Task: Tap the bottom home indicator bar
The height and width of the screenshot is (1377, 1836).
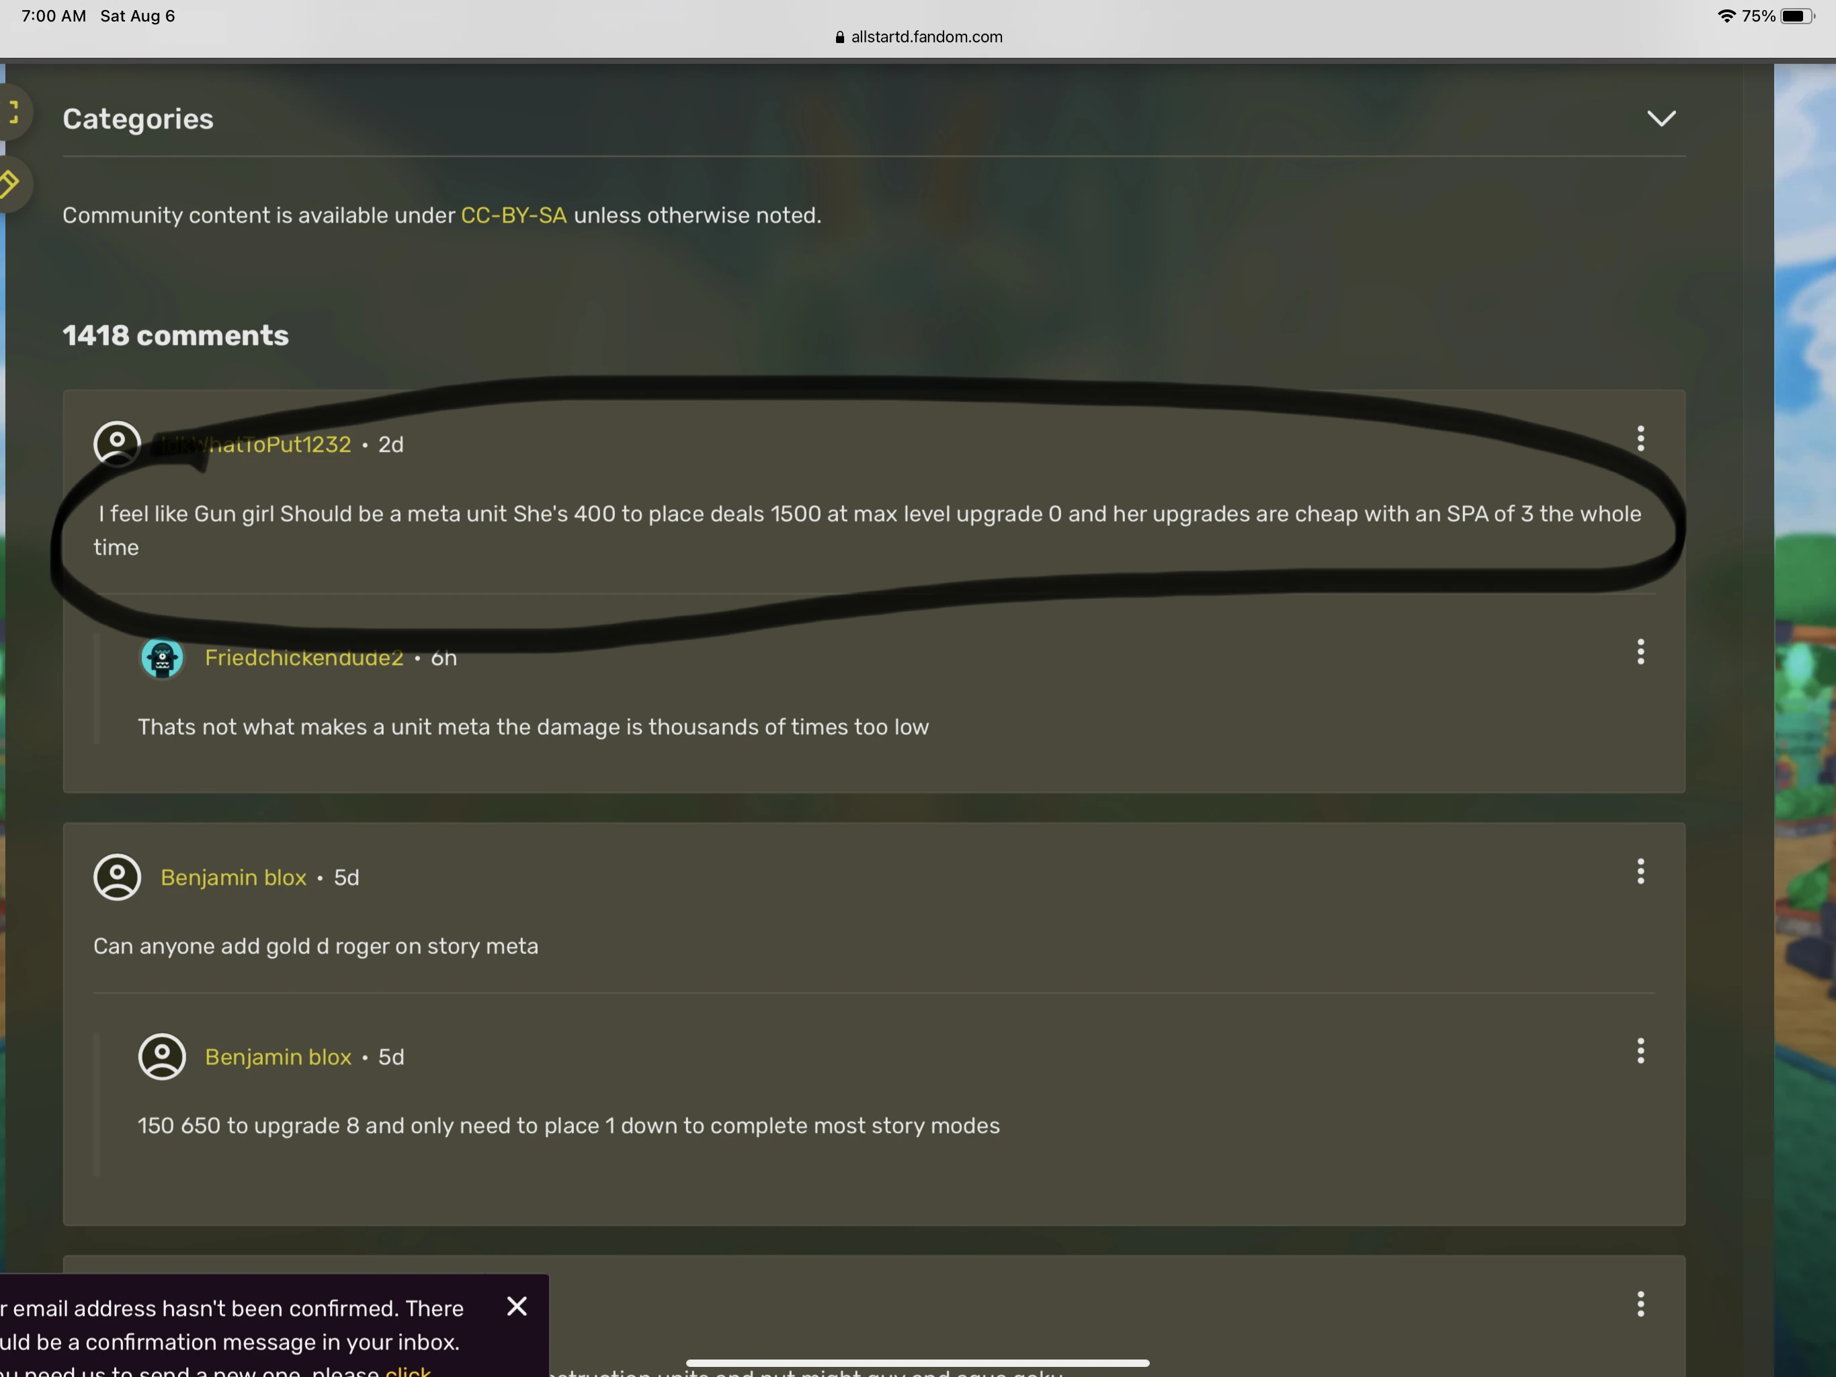Action: 917,1363
